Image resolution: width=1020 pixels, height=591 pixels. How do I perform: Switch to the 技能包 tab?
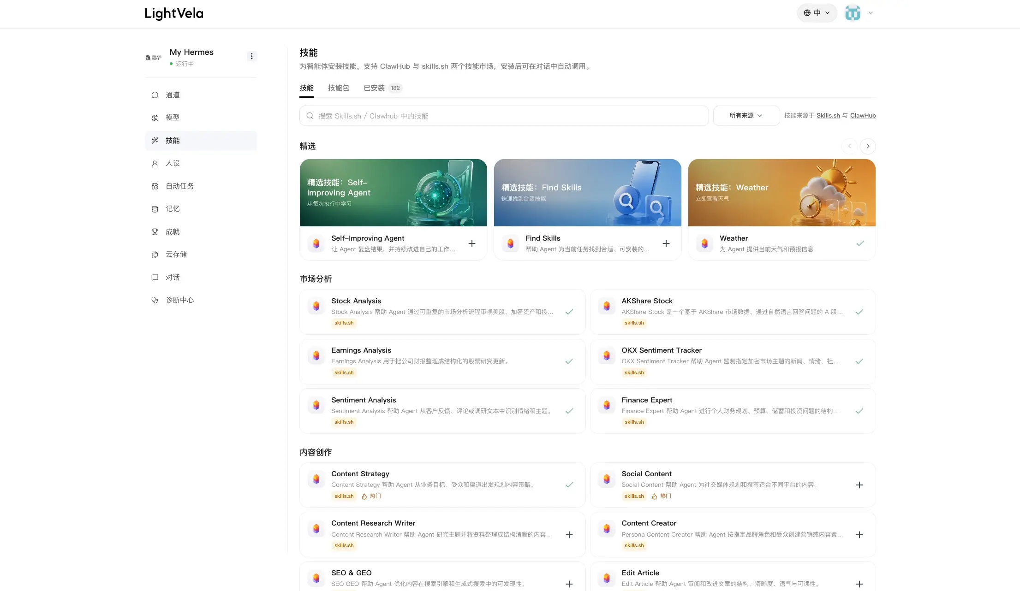(338, 88)
